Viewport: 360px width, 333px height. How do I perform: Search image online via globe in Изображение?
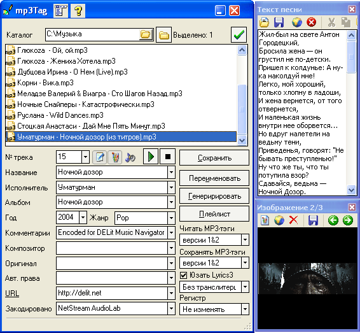[x=279, y=220]
